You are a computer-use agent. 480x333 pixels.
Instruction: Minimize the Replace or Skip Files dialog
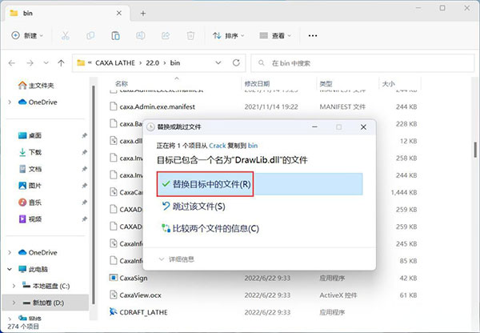click(314, 126)
